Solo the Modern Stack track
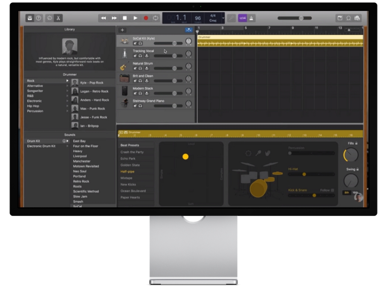The width and height of the screenshot is (387, 290). click(x=140, y=93)
